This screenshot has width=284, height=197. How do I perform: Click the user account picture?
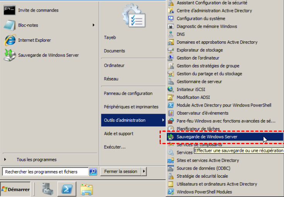tap(134, 15)
